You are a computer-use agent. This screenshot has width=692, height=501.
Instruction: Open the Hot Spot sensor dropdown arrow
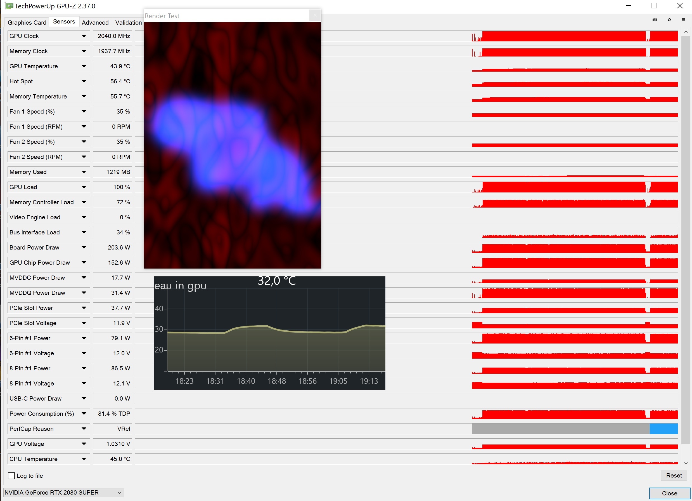(84, 81)
